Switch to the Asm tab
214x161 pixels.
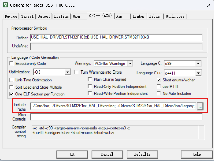119,16
